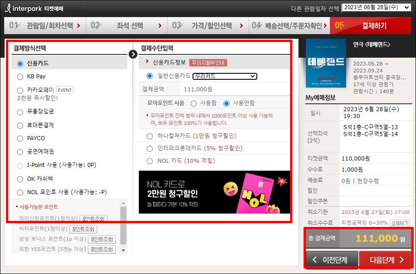The width and height of the screenshot is (416, 274).
Task: Click 배송료 0원 | 현장수령 value
Action: click(x=360, y=181)
